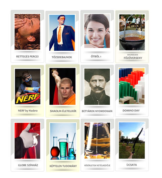162x178 pixels.
Task: Select the archery bow field photo
Action: tap(132, 141)
